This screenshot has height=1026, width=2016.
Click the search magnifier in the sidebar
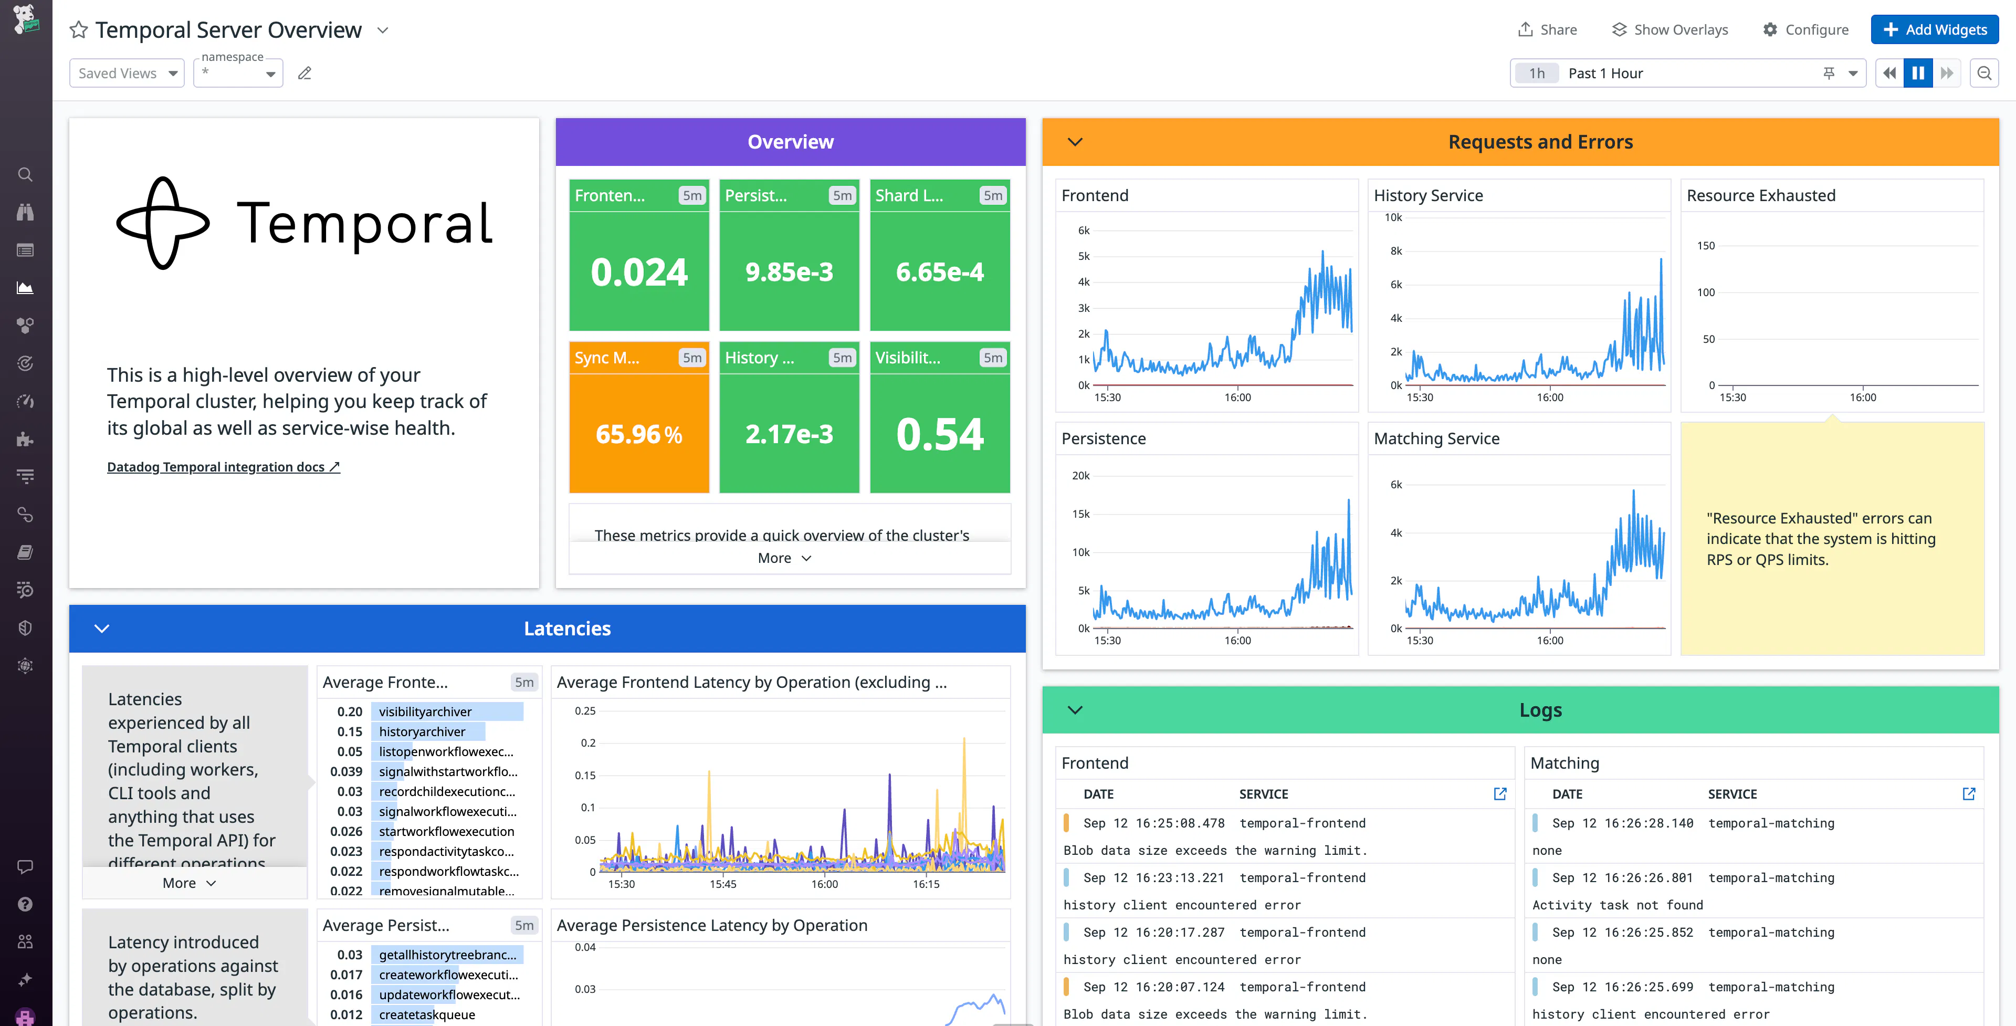point(26,174)
